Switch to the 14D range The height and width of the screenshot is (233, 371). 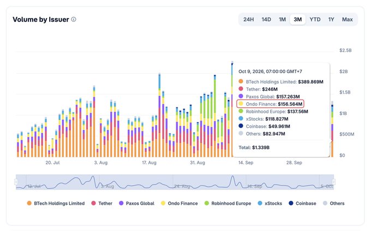tap(266, 20)
